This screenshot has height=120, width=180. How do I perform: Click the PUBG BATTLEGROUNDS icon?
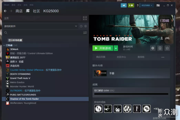[x=7, y=95]
